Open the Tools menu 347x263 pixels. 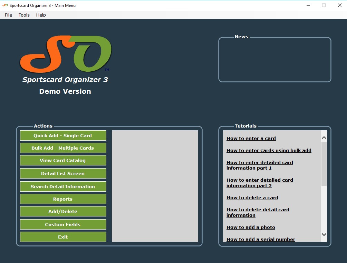pyautogui.click(x=23, y=15)
